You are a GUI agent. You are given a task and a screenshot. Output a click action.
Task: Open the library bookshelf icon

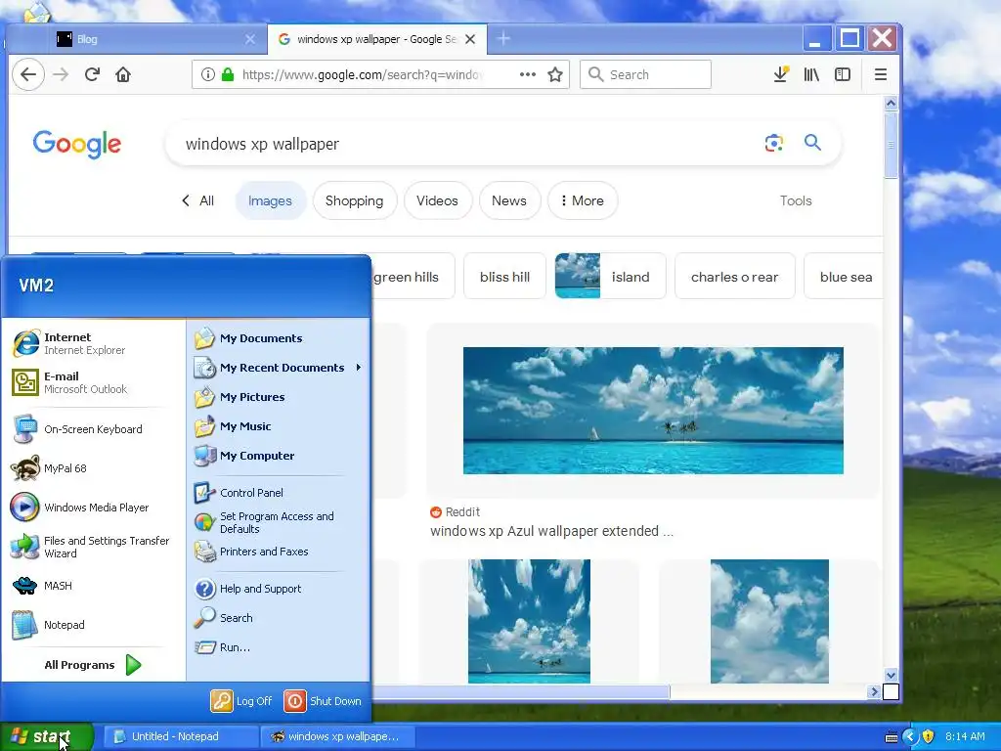coord(811,74)
